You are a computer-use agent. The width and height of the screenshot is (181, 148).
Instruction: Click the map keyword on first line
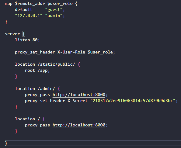[9, 3]
